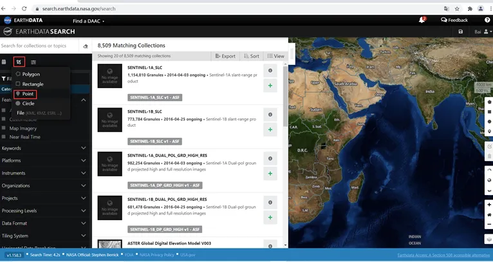Select the map circle draw tool

pos(489,122)
